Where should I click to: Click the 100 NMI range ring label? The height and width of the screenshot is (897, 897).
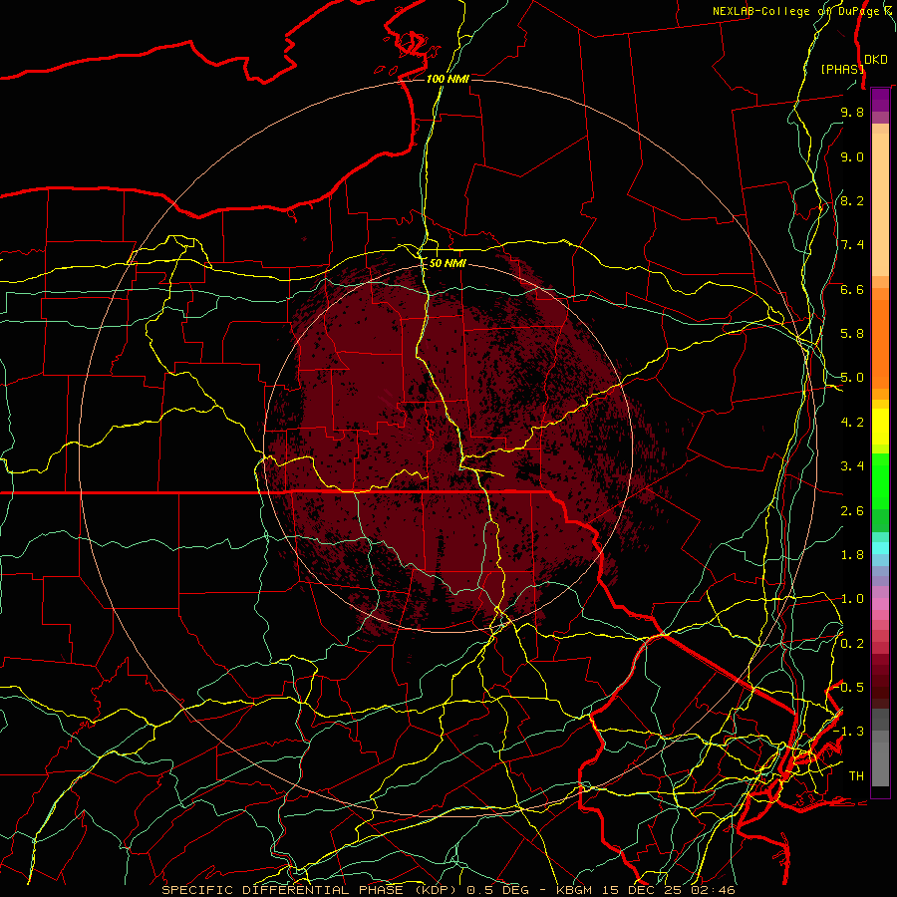click(x=448, y=79)
